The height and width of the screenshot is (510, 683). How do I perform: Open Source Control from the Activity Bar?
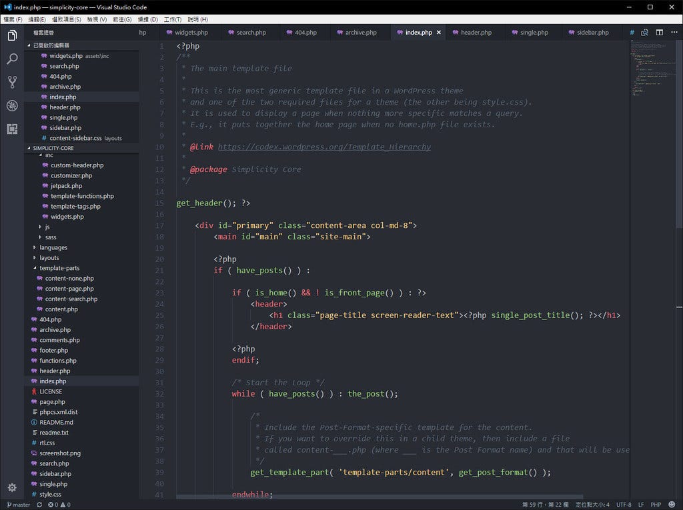point(11,82)
